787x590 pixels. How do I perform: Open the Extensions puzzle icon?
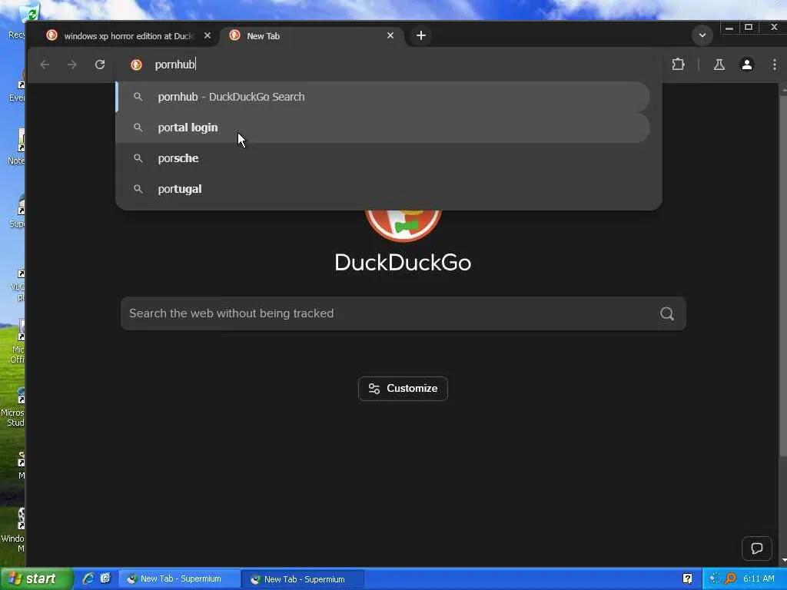[678, 65]
